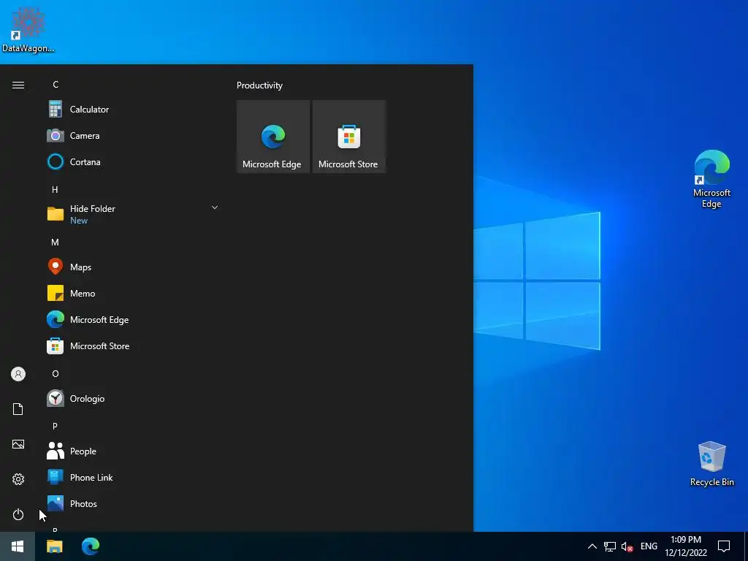Open the Hide Folder app folder
The width and height of the screenshot is (748, 561).
[x=134, y=214]
